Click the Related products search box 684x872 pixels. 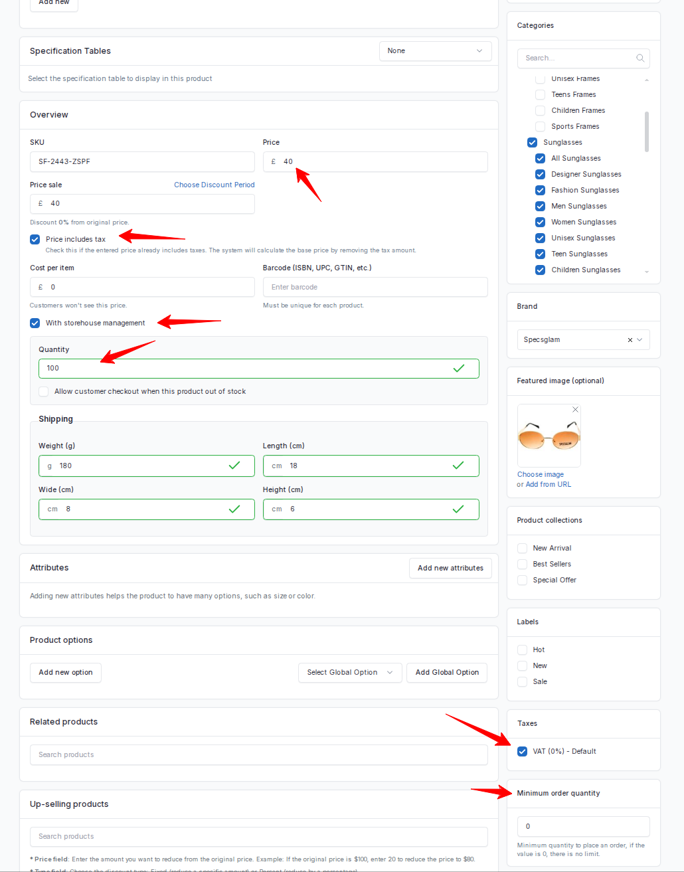pyautogui.click(x=259, y=755)
